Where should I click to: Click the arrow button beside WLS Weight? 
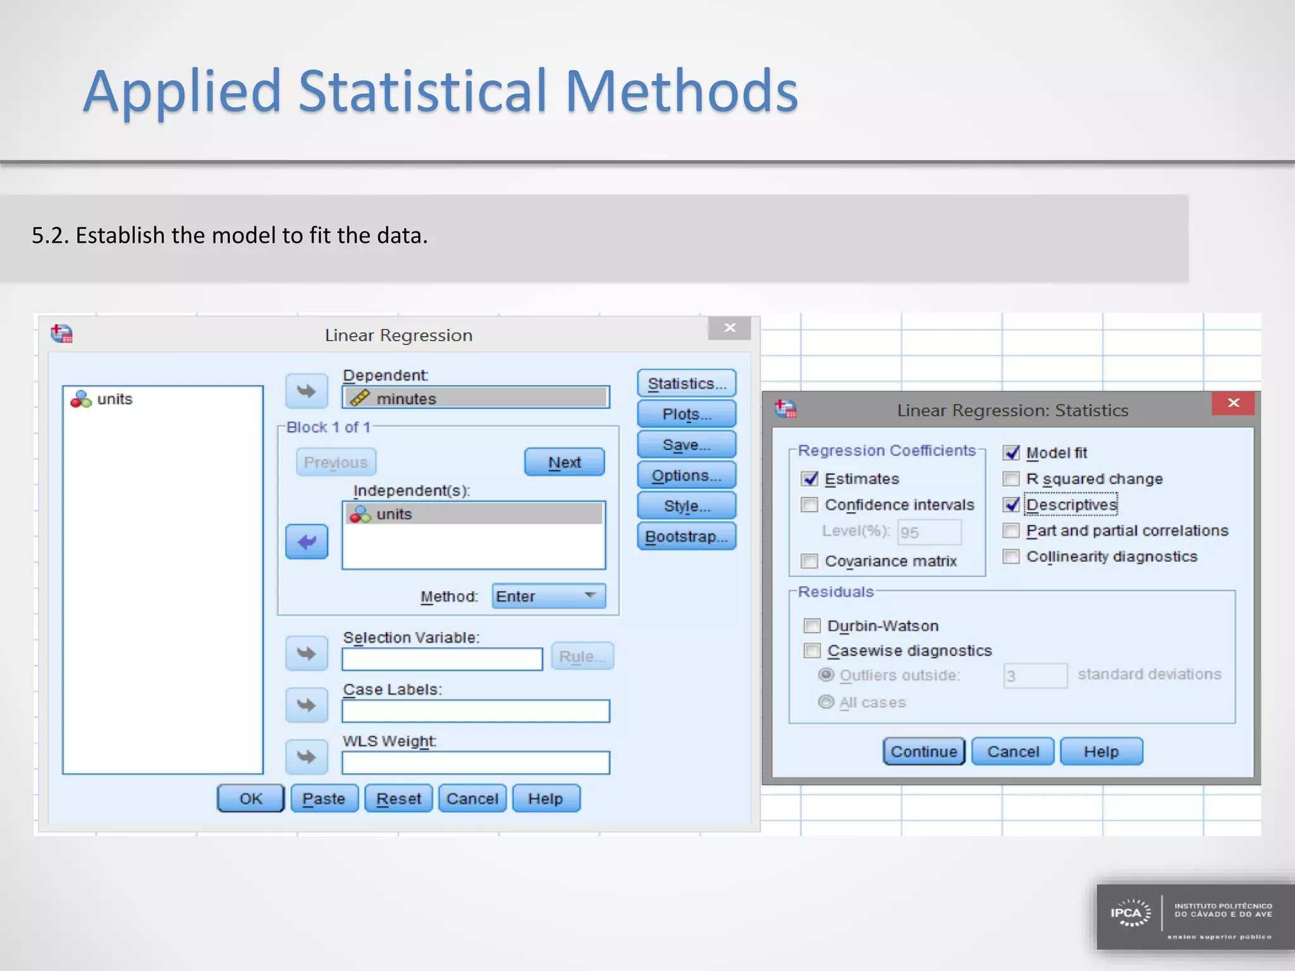(x=307, y=757)
